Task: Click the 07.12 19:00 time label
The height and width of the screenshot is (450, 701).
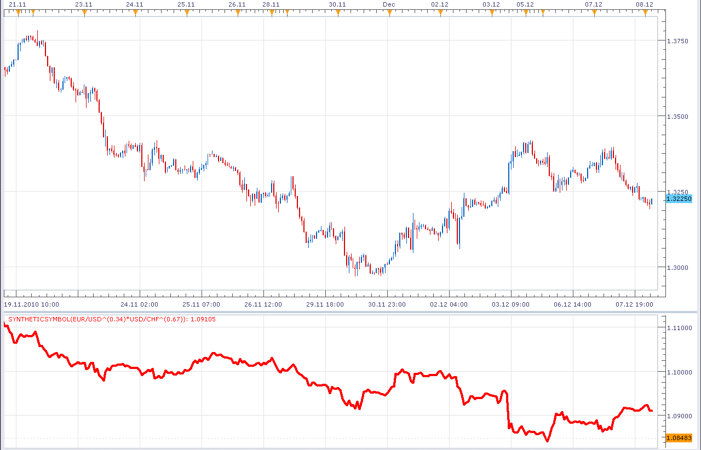Action: point(635,304)
